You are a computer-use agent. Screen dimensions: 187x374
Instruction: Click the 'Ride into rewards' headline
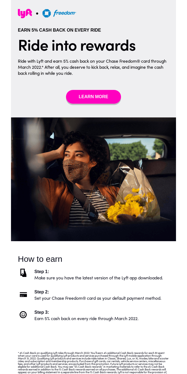(77, 45)
